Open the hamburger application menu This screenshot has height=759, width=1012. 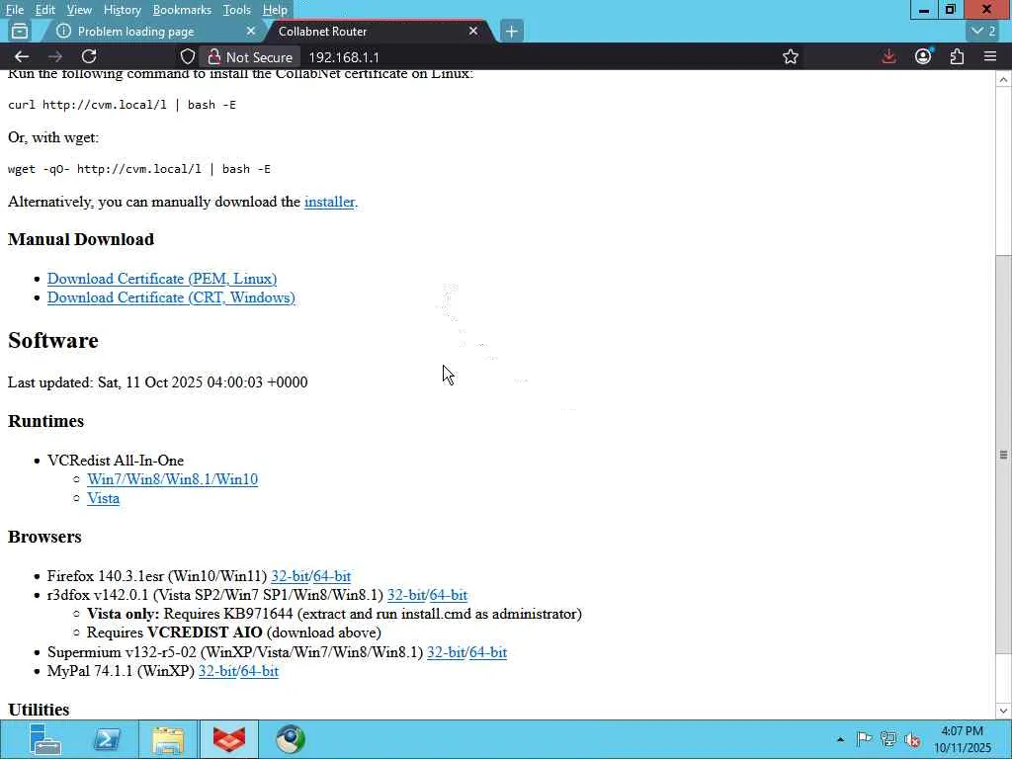(990, 56)
